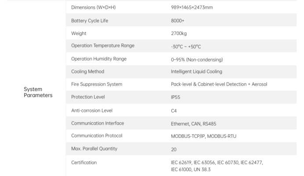Click the Operation Temperature Range label
Image resolution: width=304 pixels, height=176 pixels.
click(103, 46)
